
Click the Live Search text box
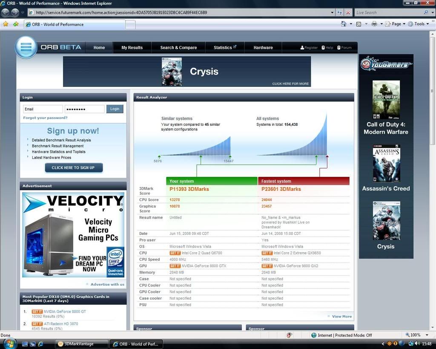[x=389, y=12]
